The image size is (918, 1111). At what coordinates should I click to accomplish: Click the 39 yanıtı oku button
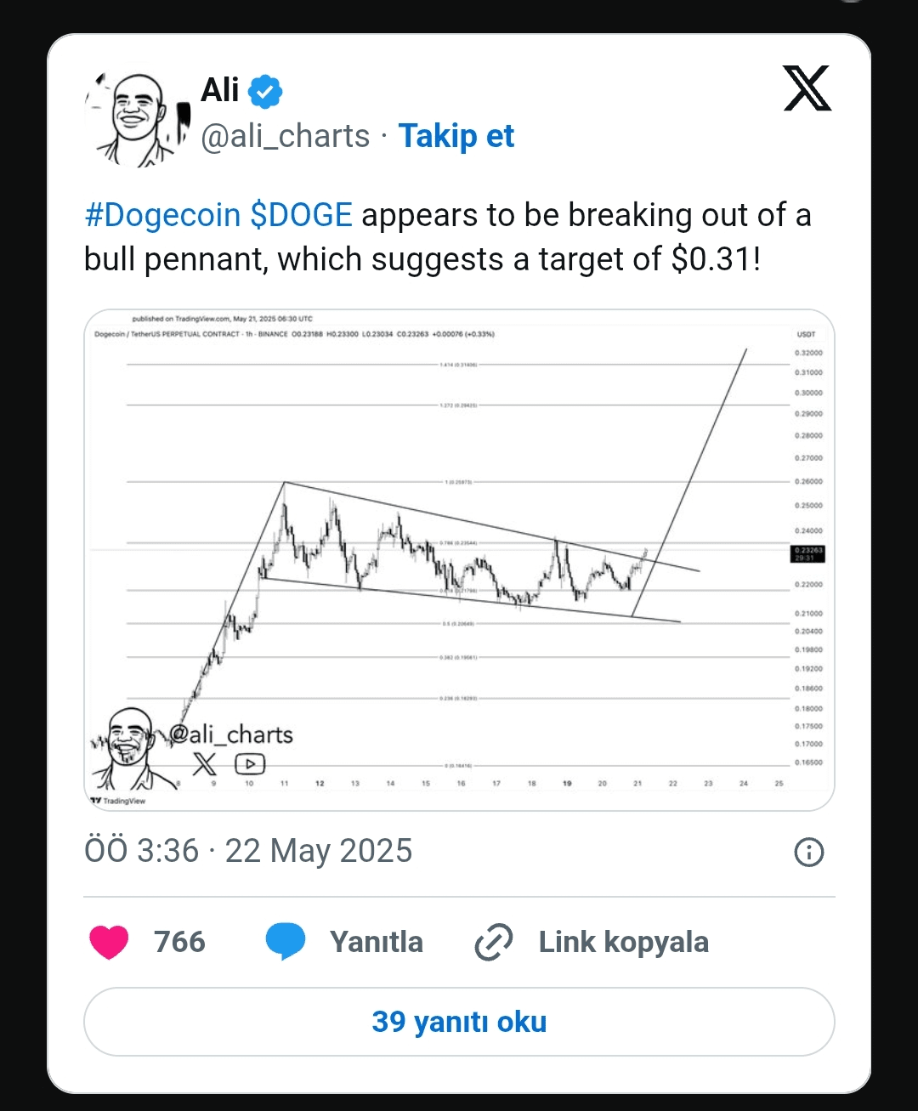pyautogui.click(x=459, y=1022)
